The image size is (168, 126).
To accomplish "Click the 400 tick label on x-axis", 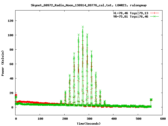I will (x=113, y=119).
